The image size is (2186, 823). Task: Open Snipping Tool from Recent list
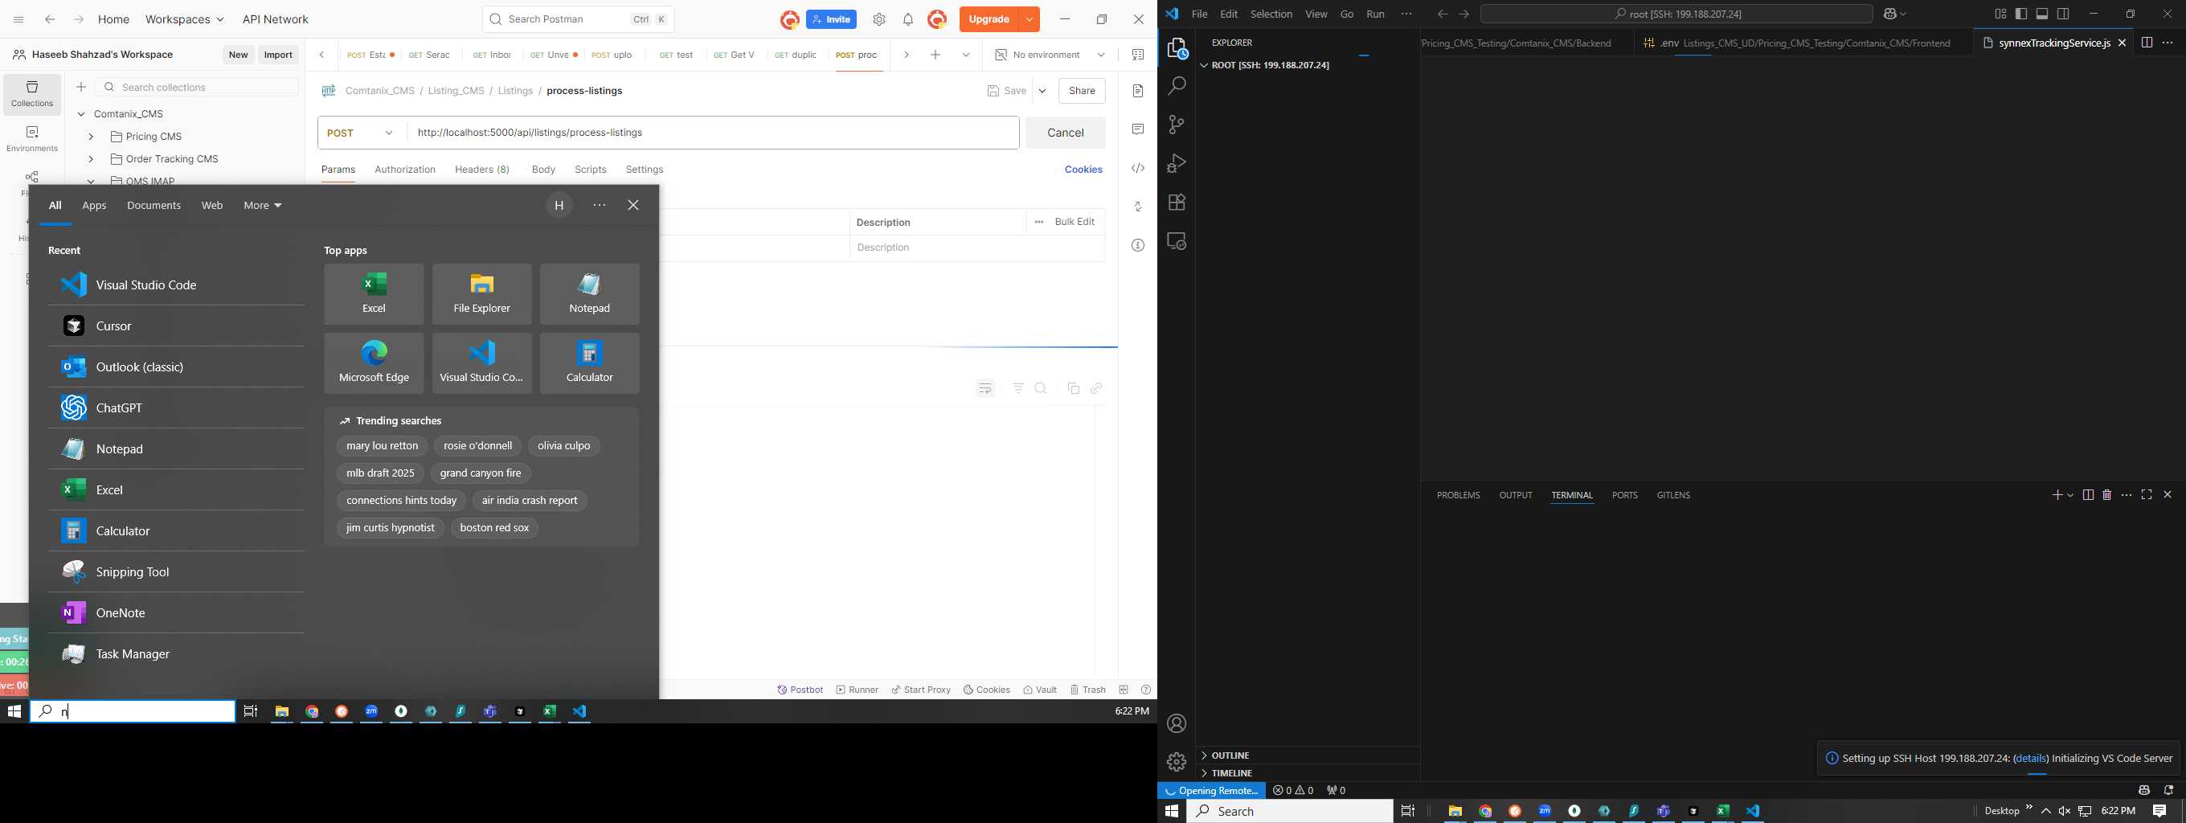(177, 572)
